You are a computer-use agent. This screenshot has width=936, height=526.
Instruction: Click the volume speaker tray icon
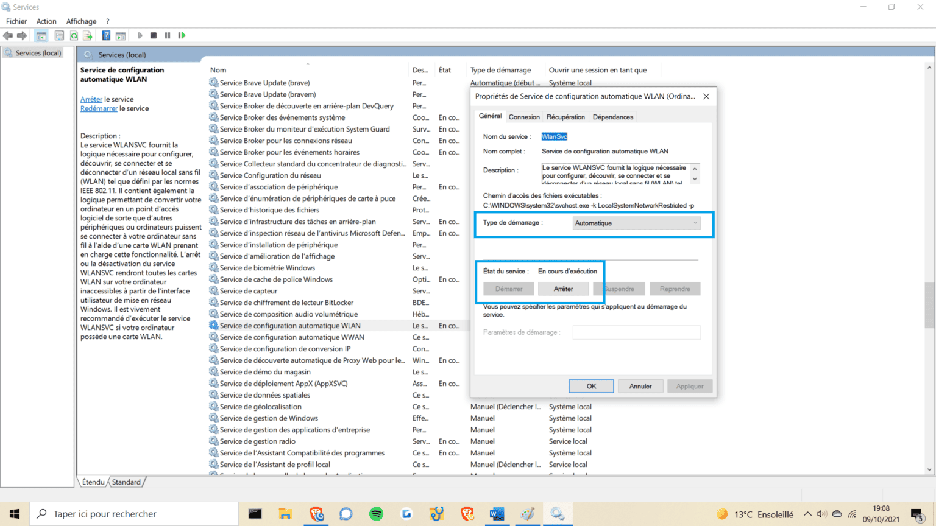point(822,514)
